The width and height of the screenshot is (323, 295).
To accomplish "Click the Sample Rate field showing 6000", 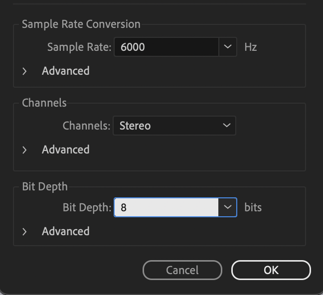I will (x=166, y=47).
